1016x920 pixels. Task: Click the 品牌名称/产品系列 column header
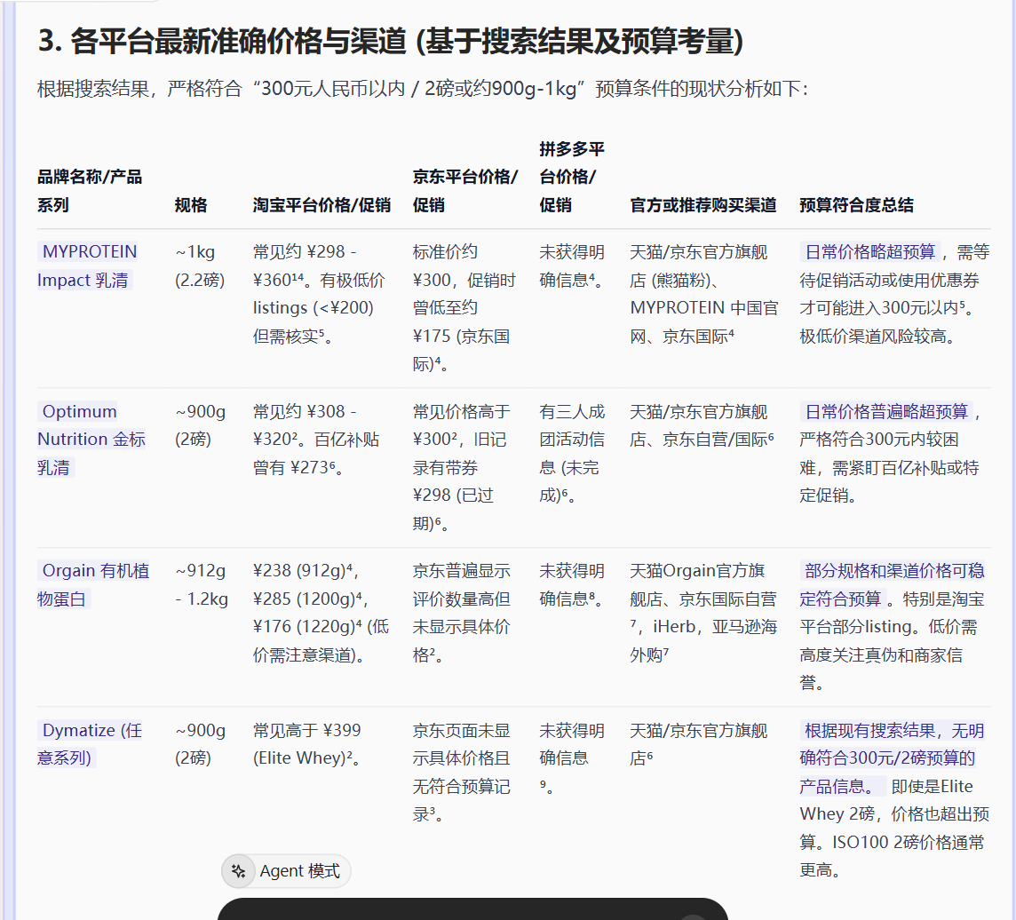(90, 191)
